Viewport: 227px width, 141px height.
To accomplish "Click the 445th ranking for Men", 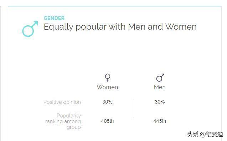I will pos(160,121).
